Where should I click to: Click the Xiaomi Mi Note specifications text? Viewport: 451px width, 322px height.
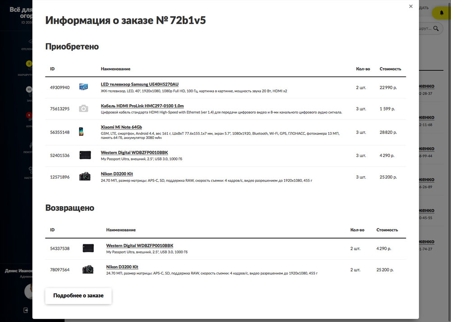pos(220,135)
